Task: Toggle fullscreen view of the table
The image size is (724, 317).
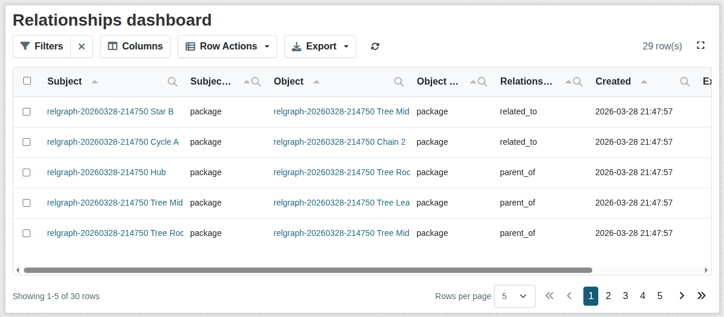Action: coord(701,45)
